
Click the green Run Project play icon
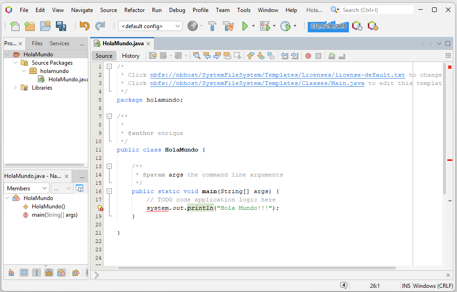tap(245, 26)
